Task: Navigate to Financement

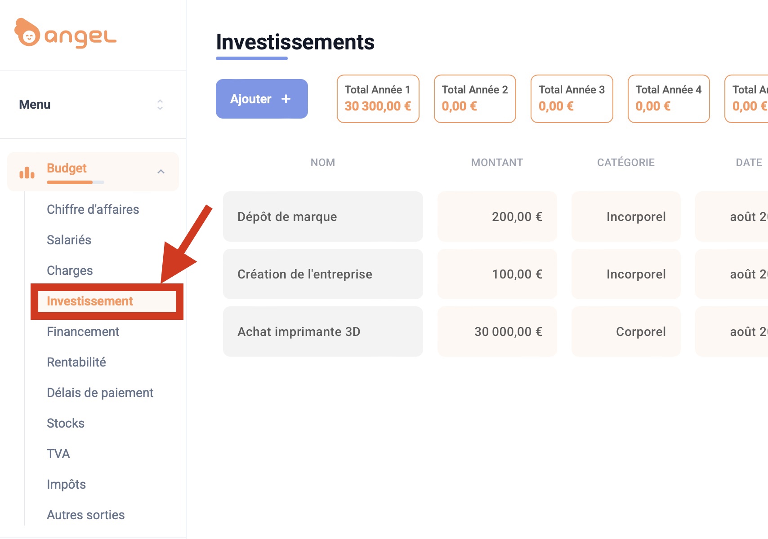Action: tap(83, 331)
